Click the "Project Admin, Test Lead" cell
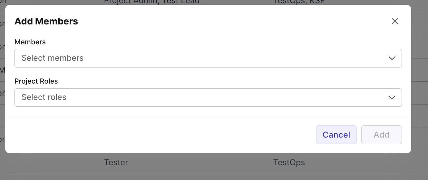This screenshot has width=428, height=180. [x=151, y=2]
